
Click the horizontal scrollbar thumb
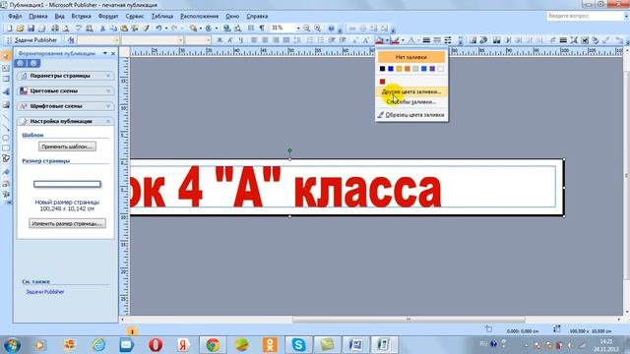coord(409,320)
